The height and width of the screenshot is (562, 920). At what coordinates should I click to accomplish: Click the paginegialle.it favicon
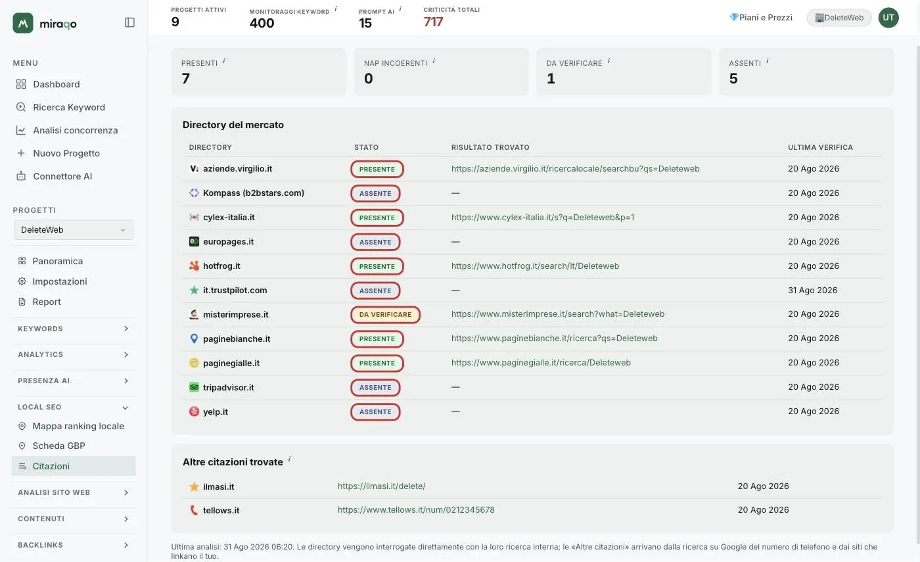(194, 363)
